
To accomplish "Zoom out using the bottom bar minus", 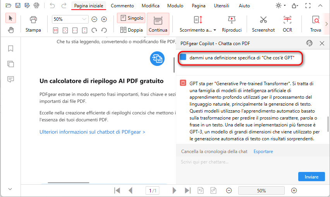I will coord(229,190).
